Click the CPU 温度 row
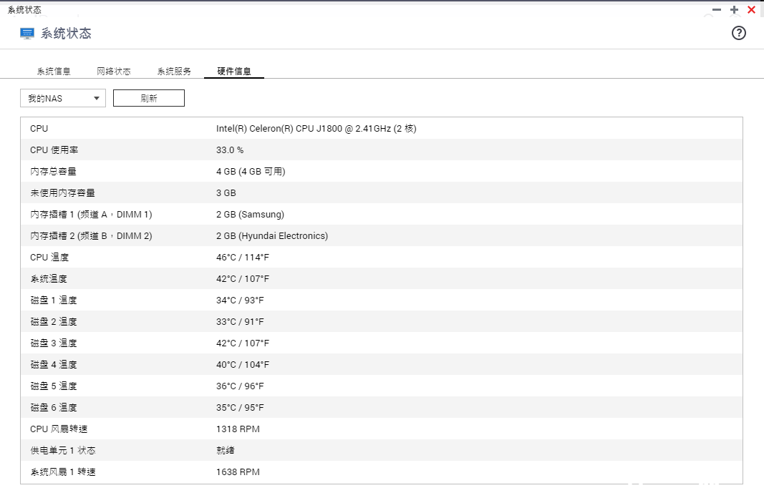Screen dimensions: 764x498 click(381, 258)
